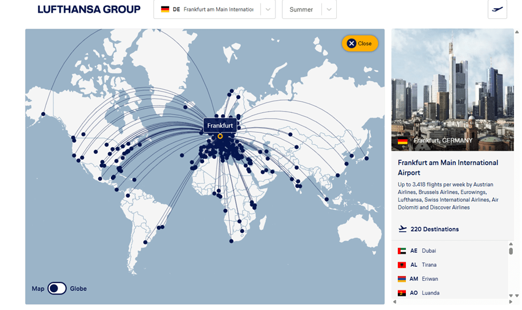Click the Albania flag icon
Image resolution: width=522 pixels, height=310 pixels.
[x=402, y=265]
